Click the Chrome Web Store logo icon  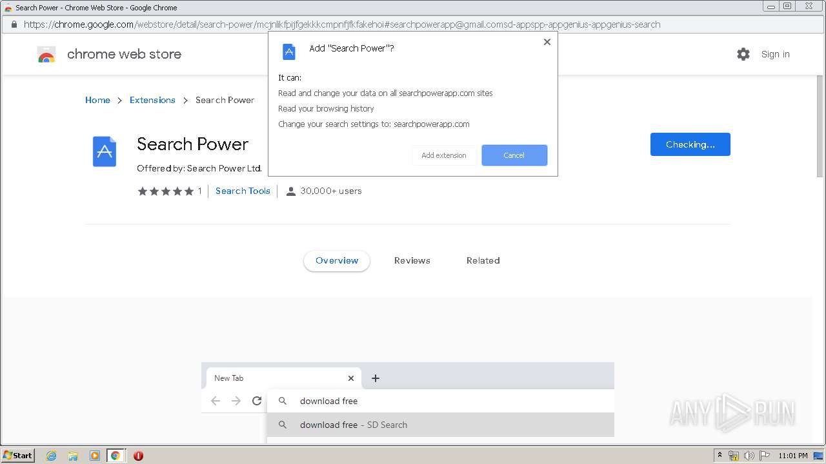(46, 54)
